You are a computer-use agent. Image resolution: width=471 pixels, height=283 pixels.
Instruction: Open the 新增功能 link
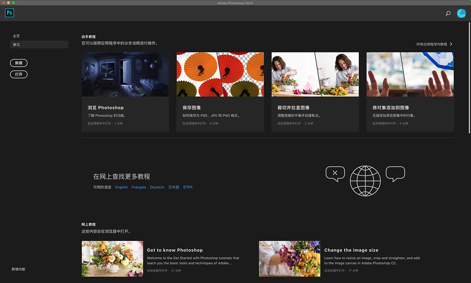(18, 269)
